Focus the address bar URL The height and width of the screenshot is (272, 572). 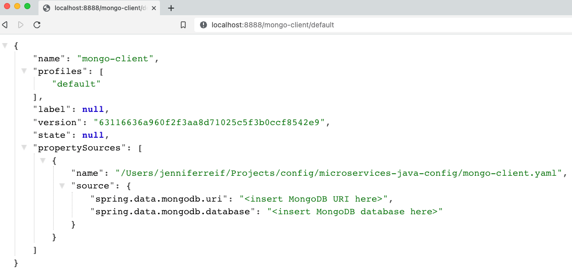[x=272, y=25]
